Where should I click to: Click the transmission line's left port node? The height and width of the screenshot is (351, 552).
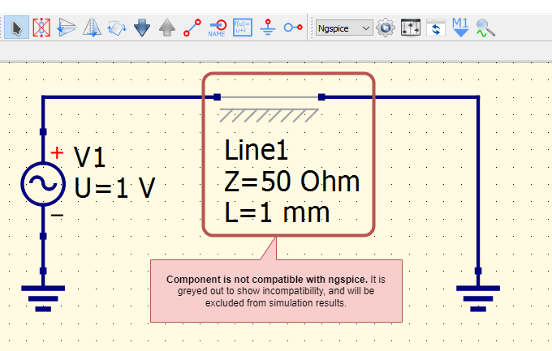coord(218,97)
